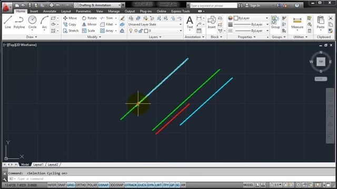Click the 2D Wireframe visual style control
The image size is (337, 189).
pos(26,45)
